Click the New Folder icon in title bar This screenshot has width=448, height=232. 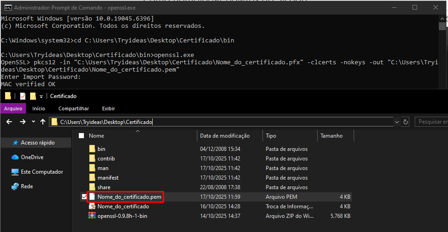(x=33, y=96)
